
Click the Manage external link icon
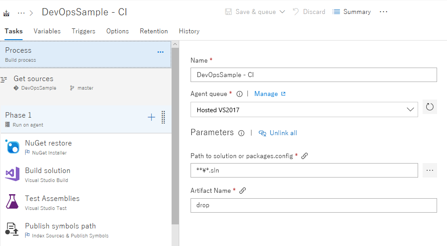[x=284, y=94]
